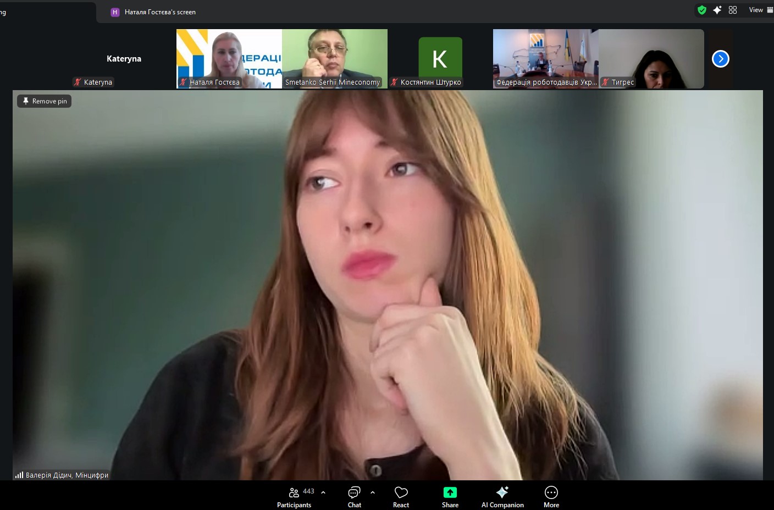Screen dimensions: 774x510
Task: Select Костянтин Штурко avatar tile
Action: click(x=440, y=59)
